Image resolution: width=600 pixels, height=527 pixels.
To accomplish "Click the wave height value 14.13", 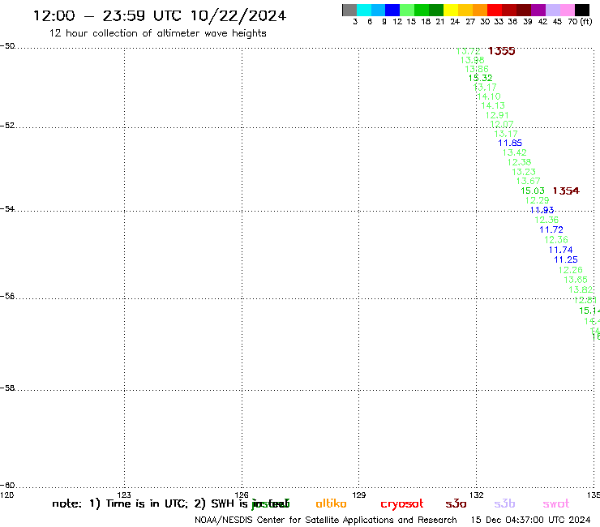I will [493, 105].
